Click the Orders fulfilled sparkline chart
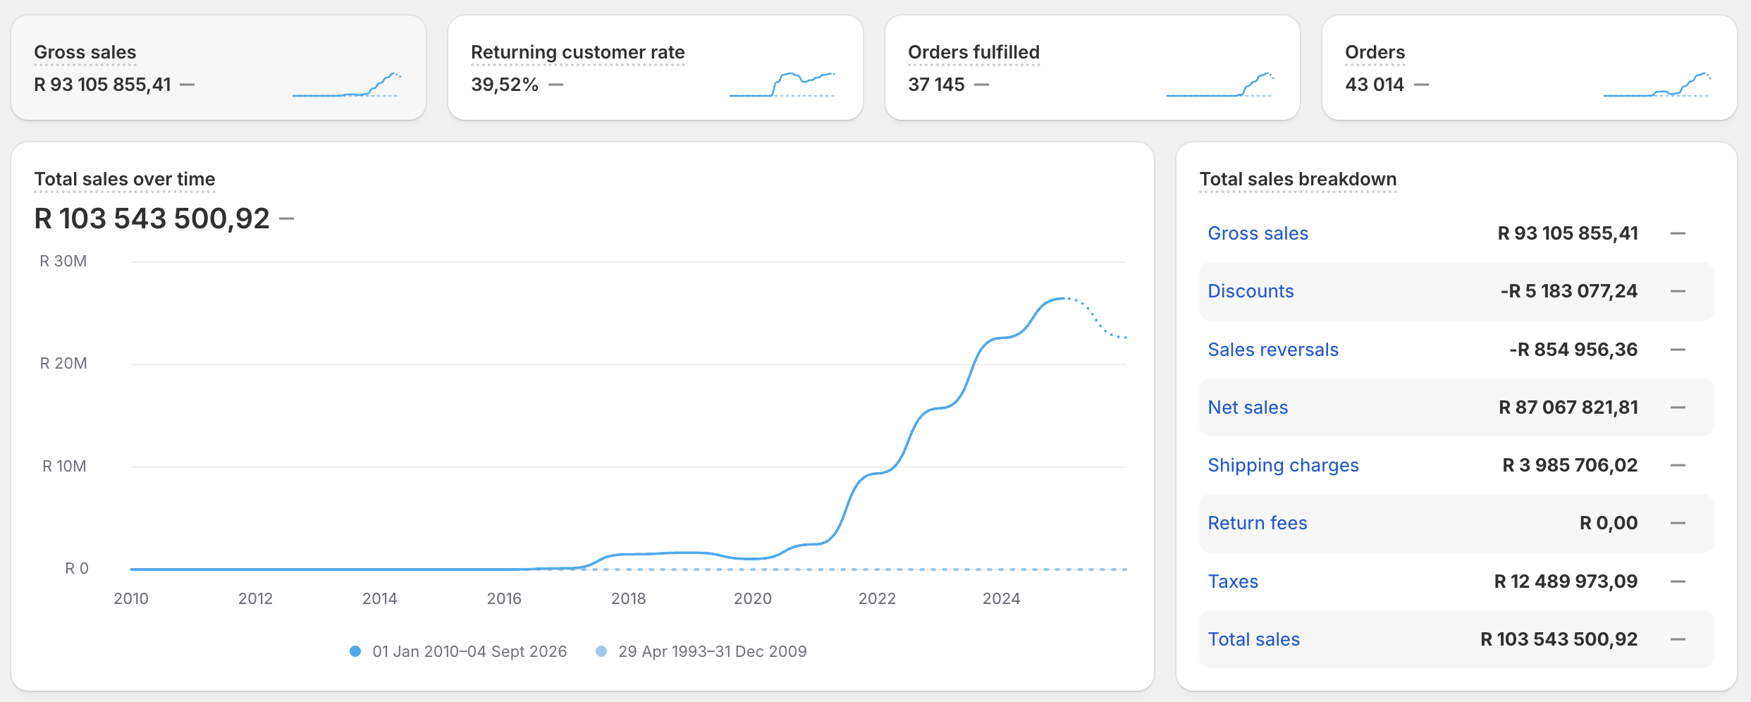The width and height of the screenshot is (1751, 702). (x=1220, y=85)
